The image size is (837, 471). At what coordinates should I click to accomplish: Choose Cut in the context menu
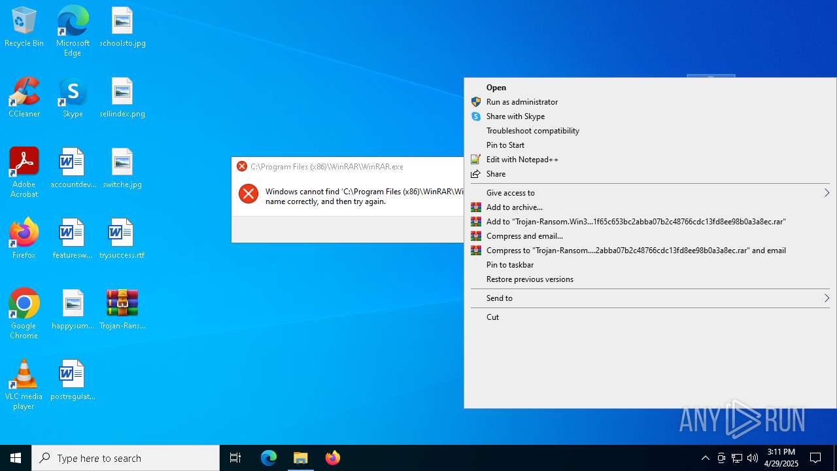pyautogui.click(x=650, y=317)
